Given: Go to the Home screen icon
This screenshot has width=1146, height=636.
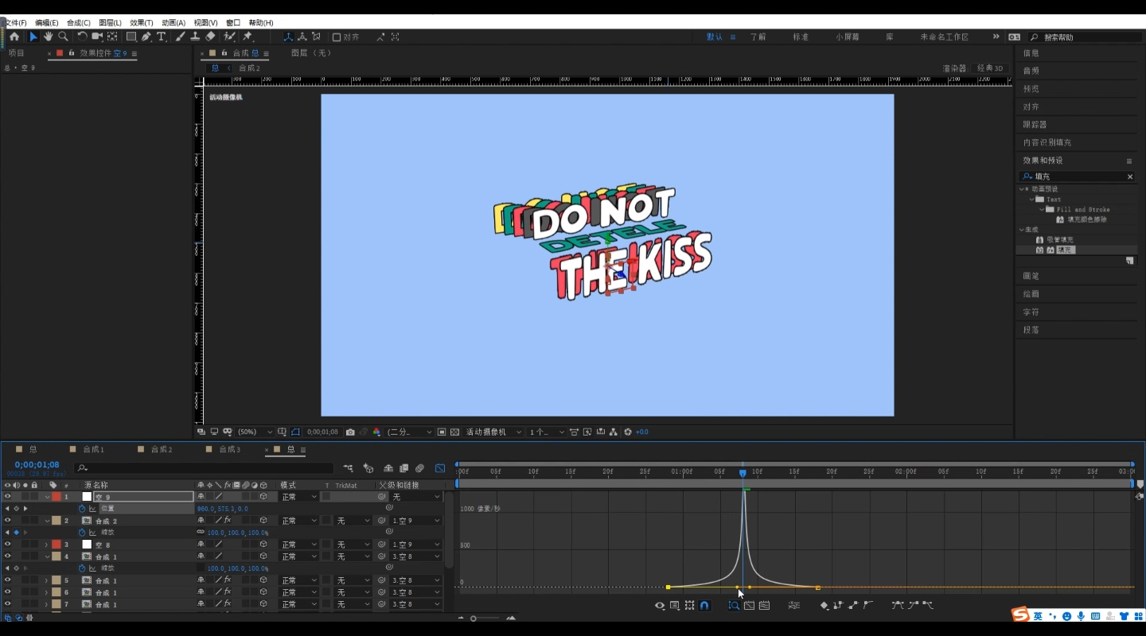Looking at the screenshot, I should coord(14,37).
